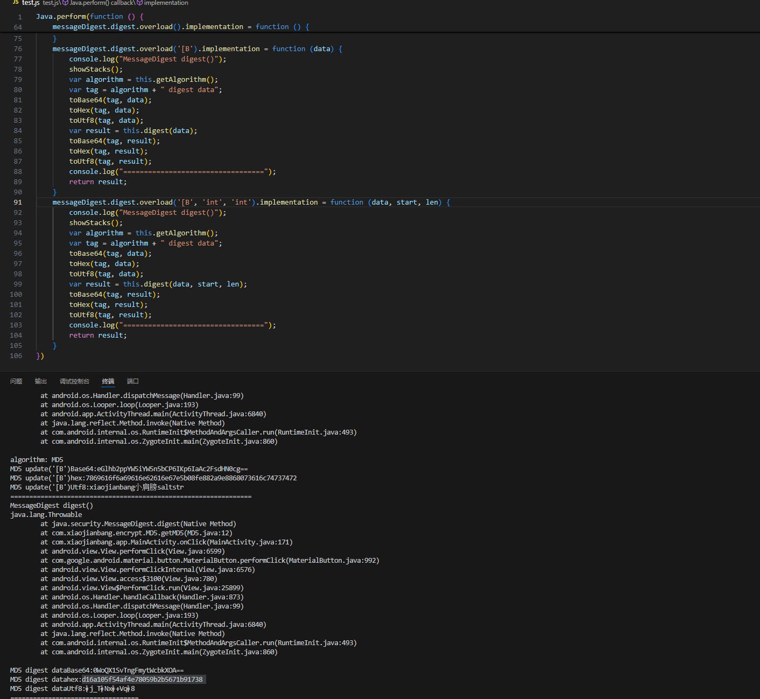Switch to the 问题 panel tab
The height and width of the screenshot is (699, 760).
tap(16, 381)
